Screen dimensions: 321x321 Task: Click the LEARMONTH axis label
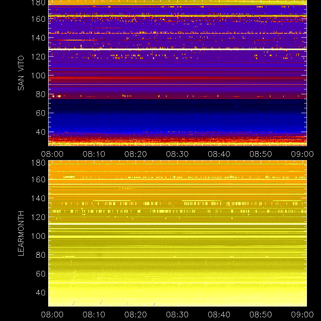pos(21,234)
